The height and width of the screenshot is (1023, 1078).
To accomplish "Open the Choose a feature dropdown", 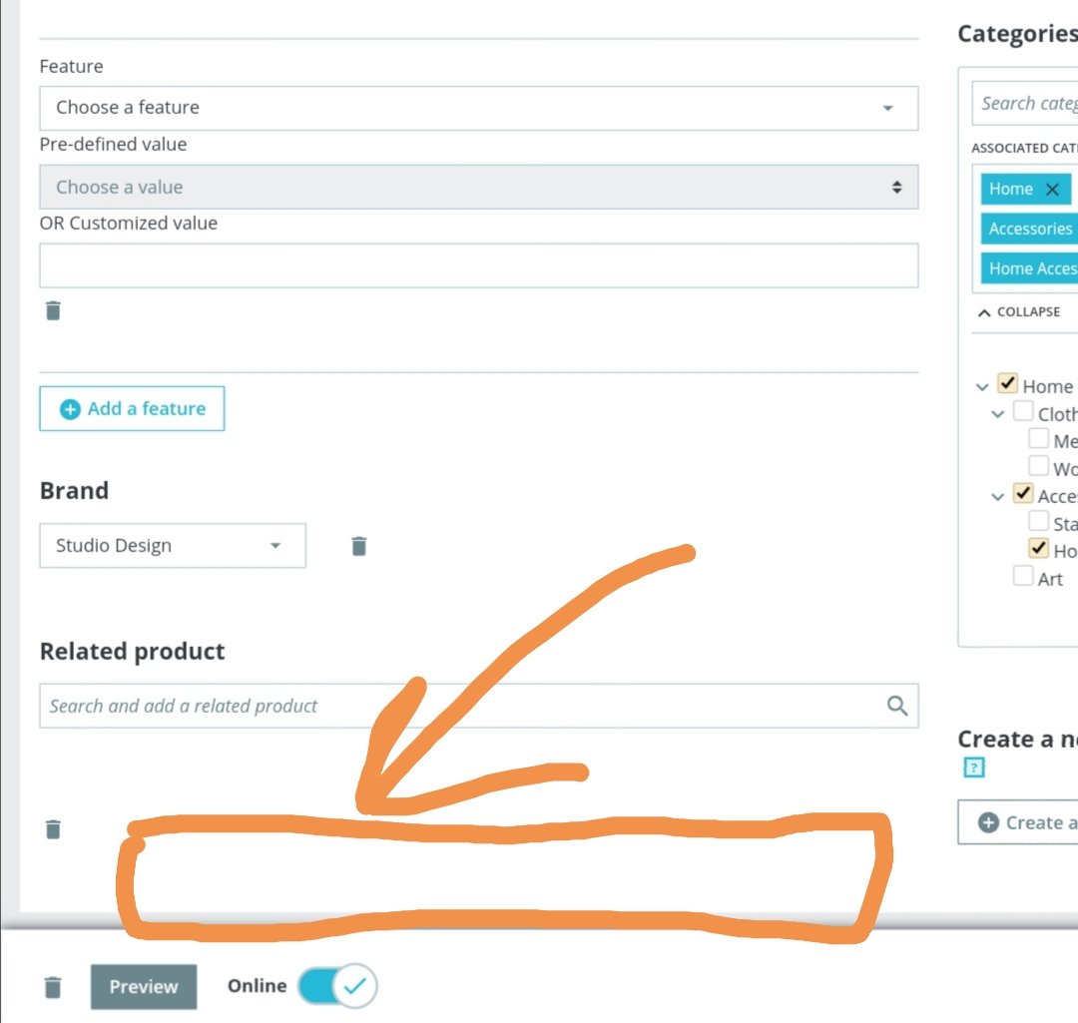I will (x=478, y=108).
